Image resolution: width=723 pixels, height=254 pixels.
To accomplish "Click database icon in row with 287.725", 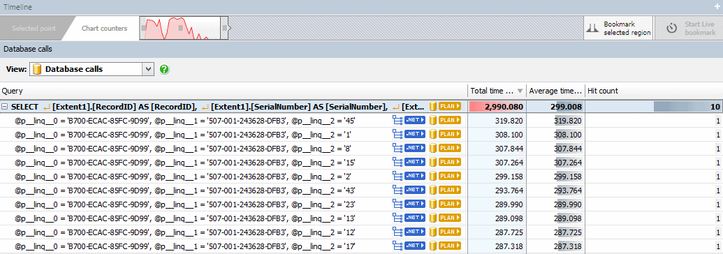I will click(x=432, y=231).
